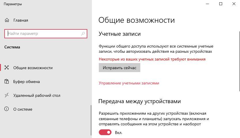Open the О системе page
This screenshot has height=138, width=240.
coord(23,109)
